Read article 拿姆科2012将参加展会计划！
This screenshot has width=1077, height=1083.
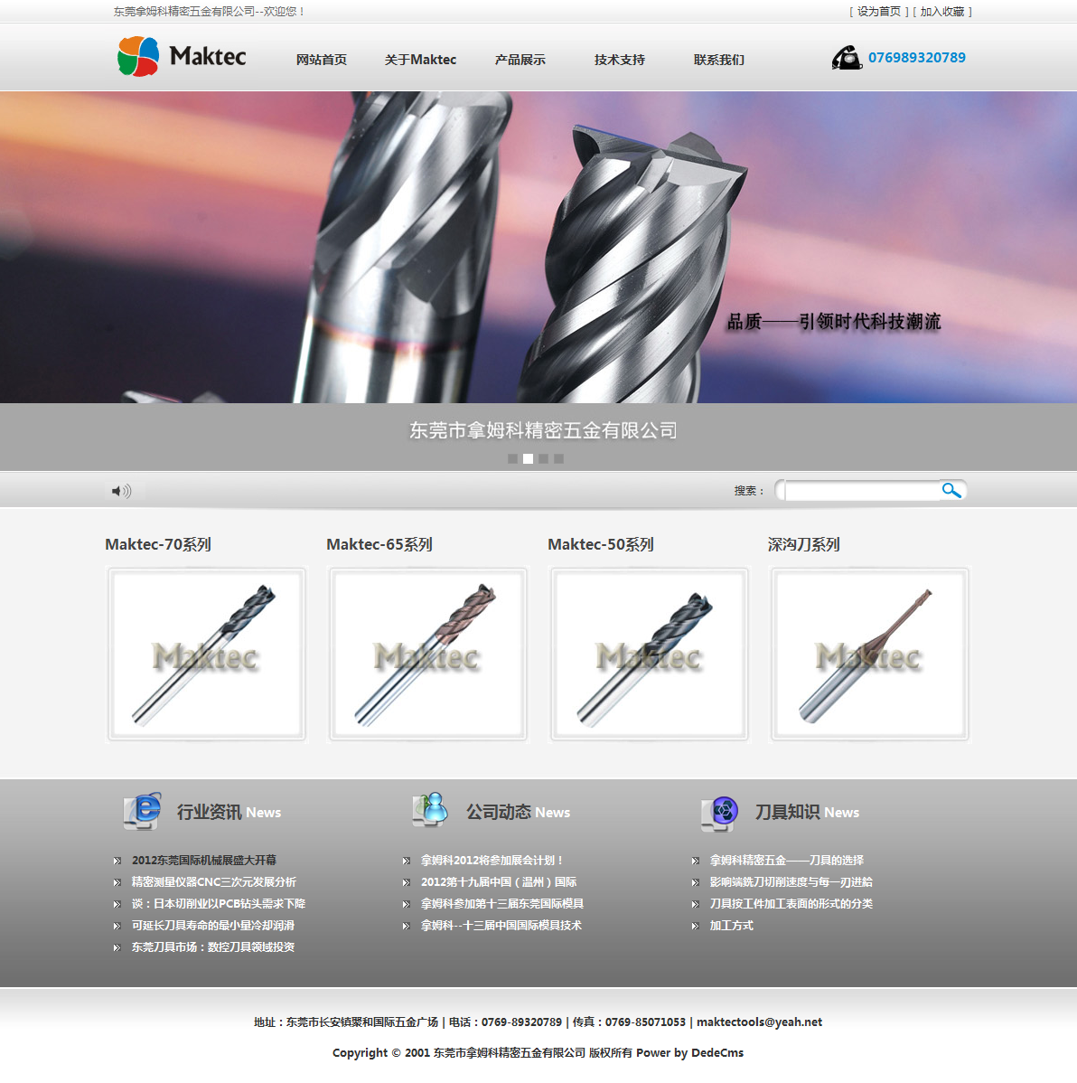click(492, 861)
